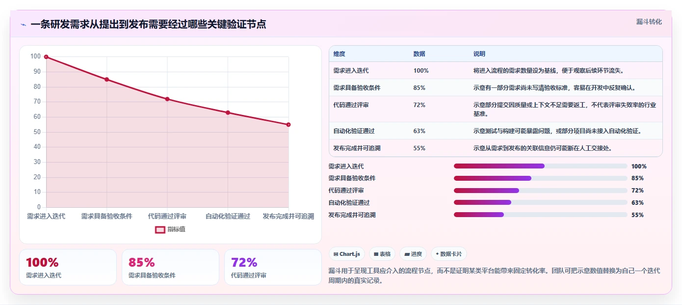
Task: Click the description starting 示意有一部分需求
Action: tap(554, 88)
